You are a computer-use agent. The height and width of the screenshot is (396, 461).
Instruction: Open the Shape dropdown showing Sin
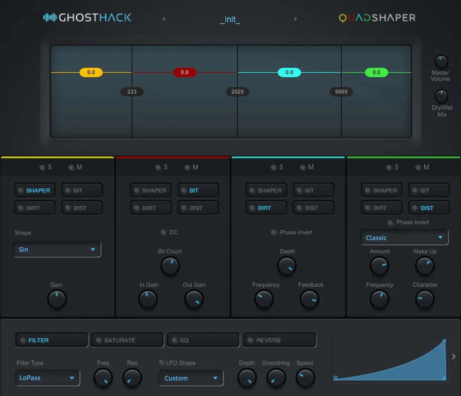pos(57,249)
